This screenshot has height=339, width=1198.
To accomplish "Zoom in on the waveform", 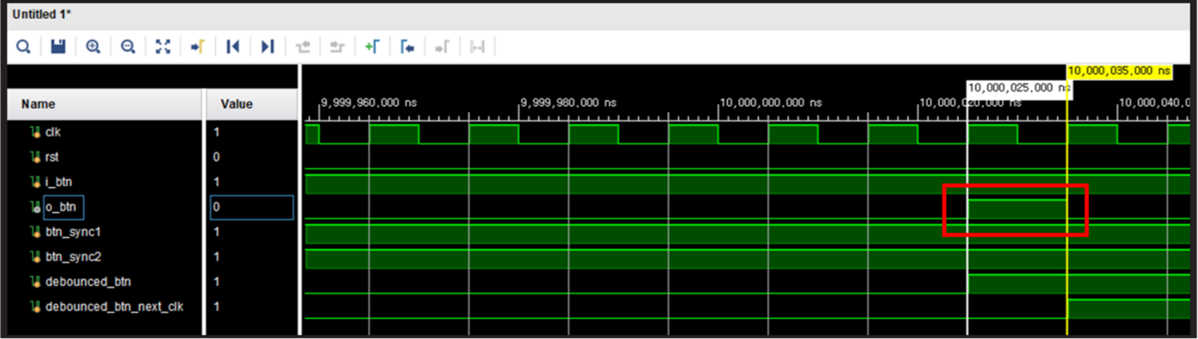I will [x=93, y=47].
